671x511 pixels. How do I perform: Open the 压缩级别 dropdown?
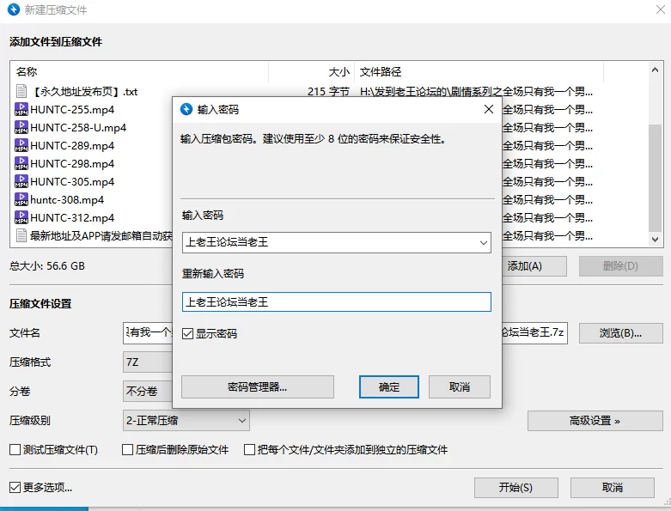(186, 420)
